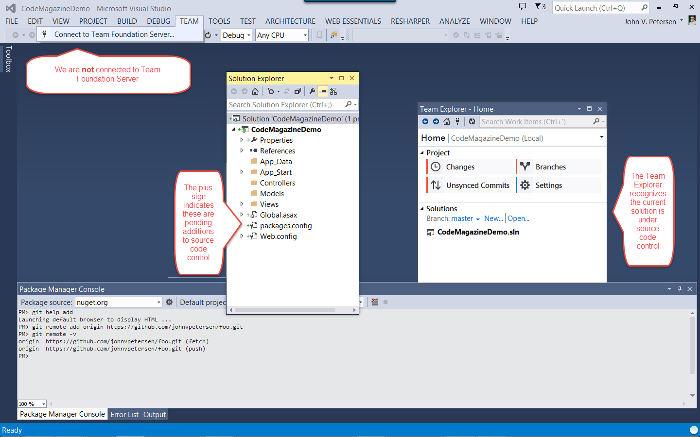
Task: Click notifications flag icon showing 3
Action: point(541,6)
